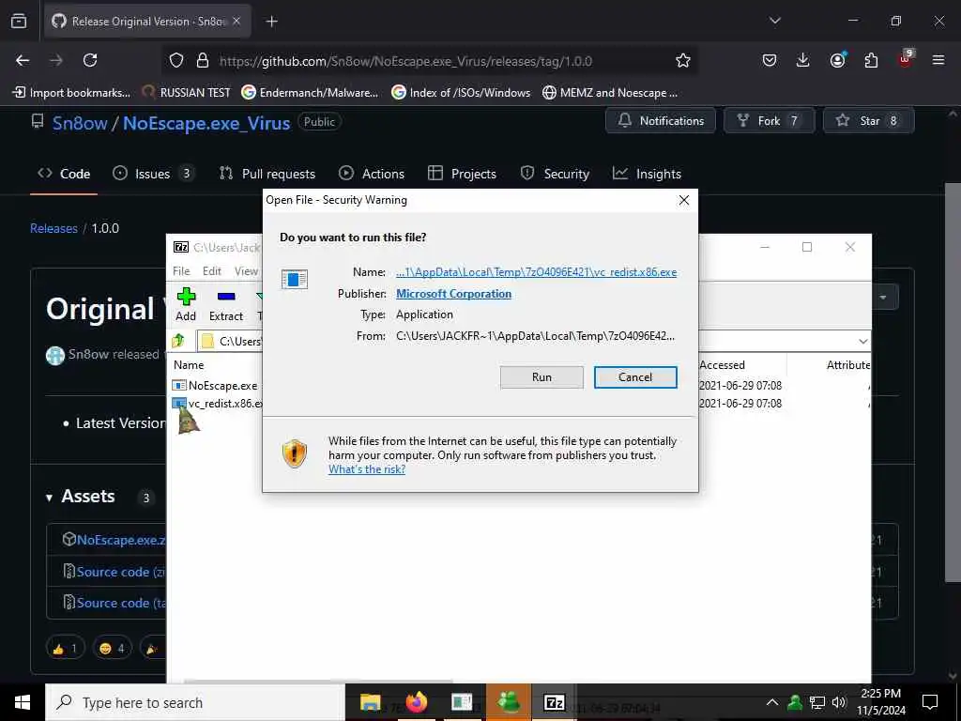
Task: Open the list all tabs dropdown
Action: [774, 21]
